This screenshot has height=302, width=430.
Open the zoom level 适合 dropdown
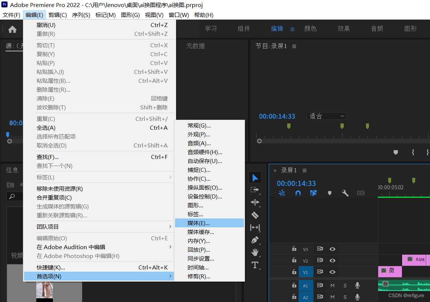pyautogui.click(x=326, y=116)
